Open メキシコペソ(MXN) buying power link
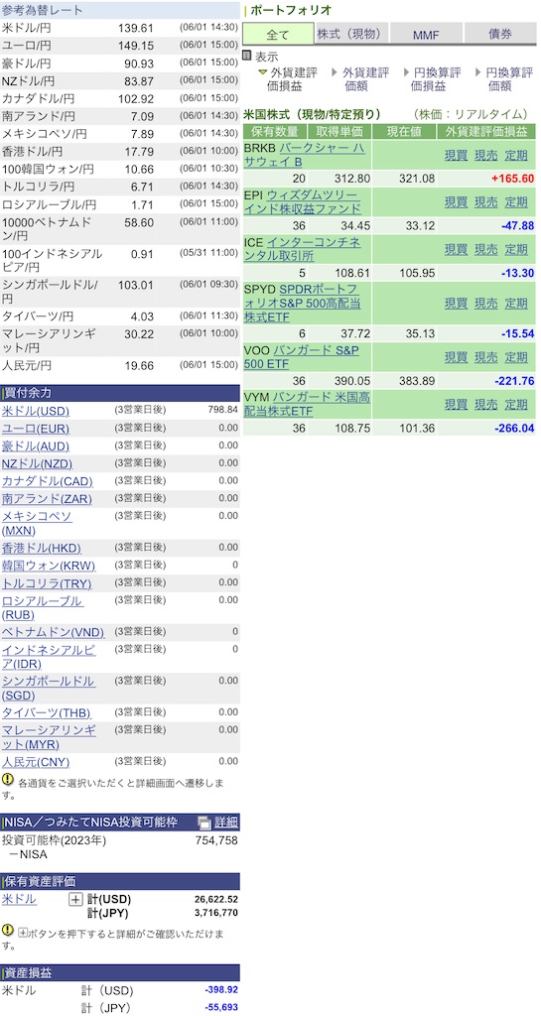Viewport: 541px width, 1016px height. tap(37, 523)
